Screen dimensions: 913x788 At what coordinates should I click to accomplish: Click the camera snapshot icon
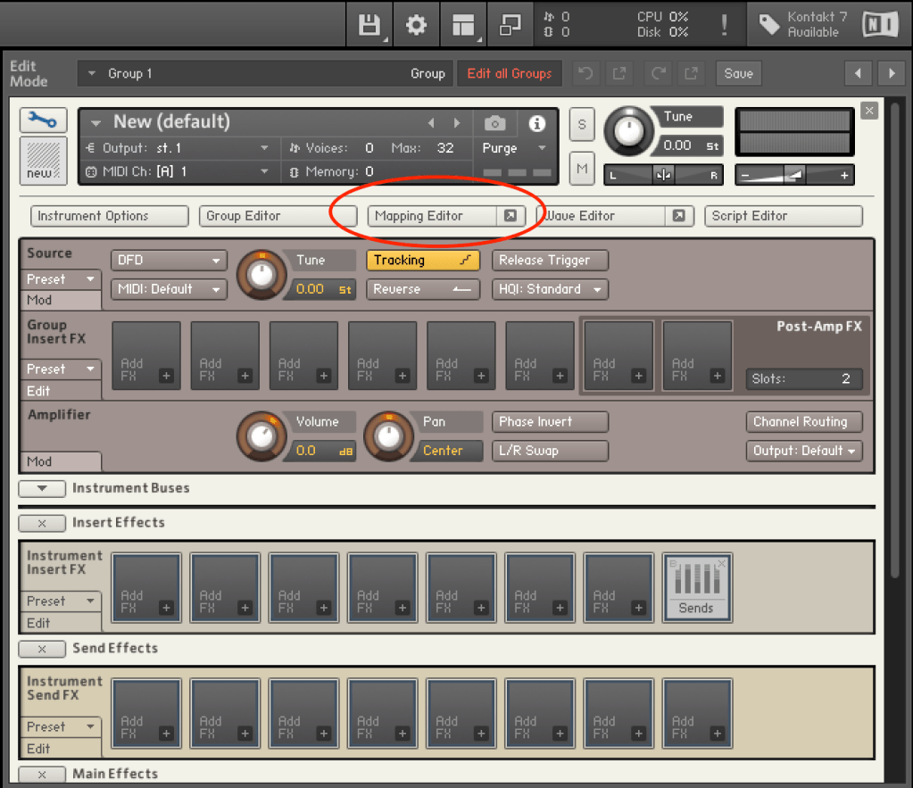coord(494,123)
